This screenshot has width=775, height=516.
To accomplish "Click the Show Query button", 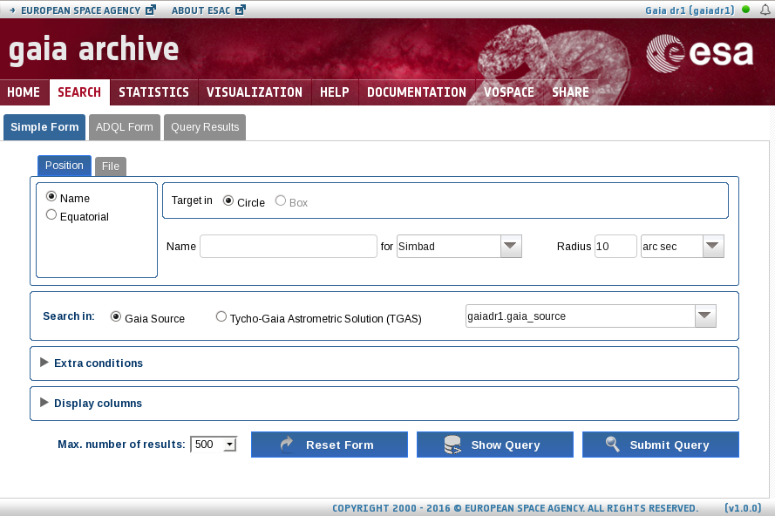I will point(495,445).
